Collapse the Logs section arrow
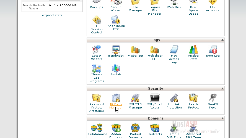This screenshot has height=138, width=246. coord(222,40)
